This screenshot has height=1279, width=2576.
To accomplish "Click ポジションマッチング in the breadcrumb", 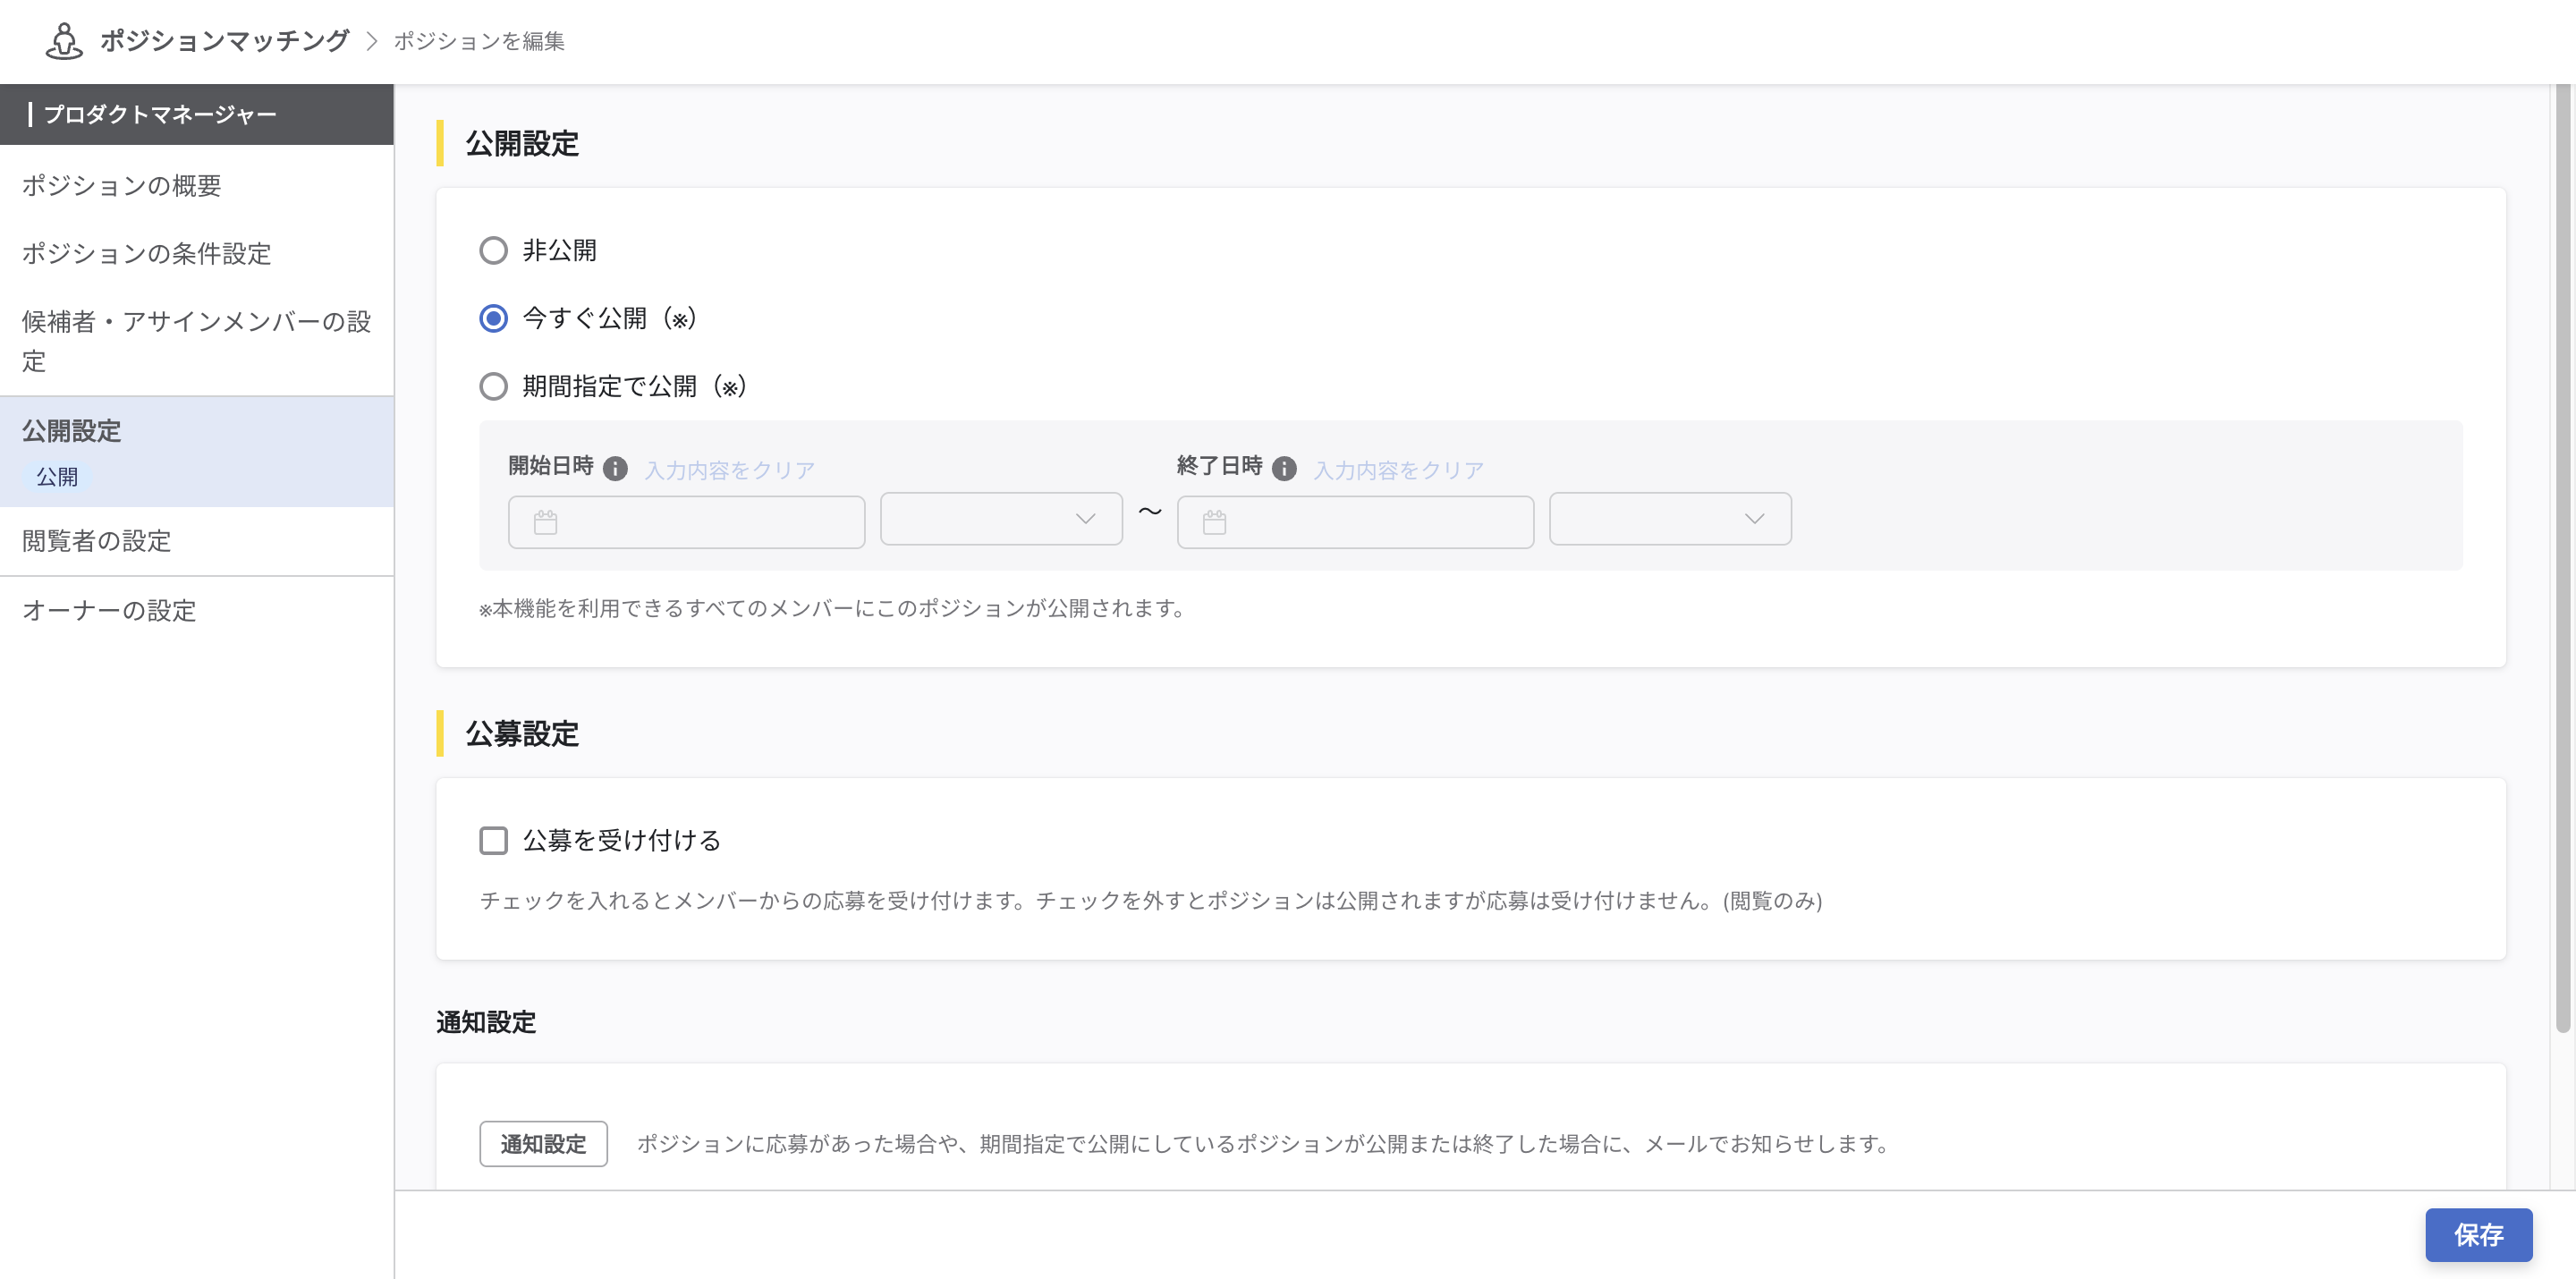I will [x=224, y=41].
